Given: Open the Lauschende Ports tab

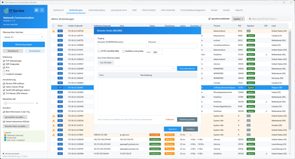Looking at the screenshot, I should [118, 10].
